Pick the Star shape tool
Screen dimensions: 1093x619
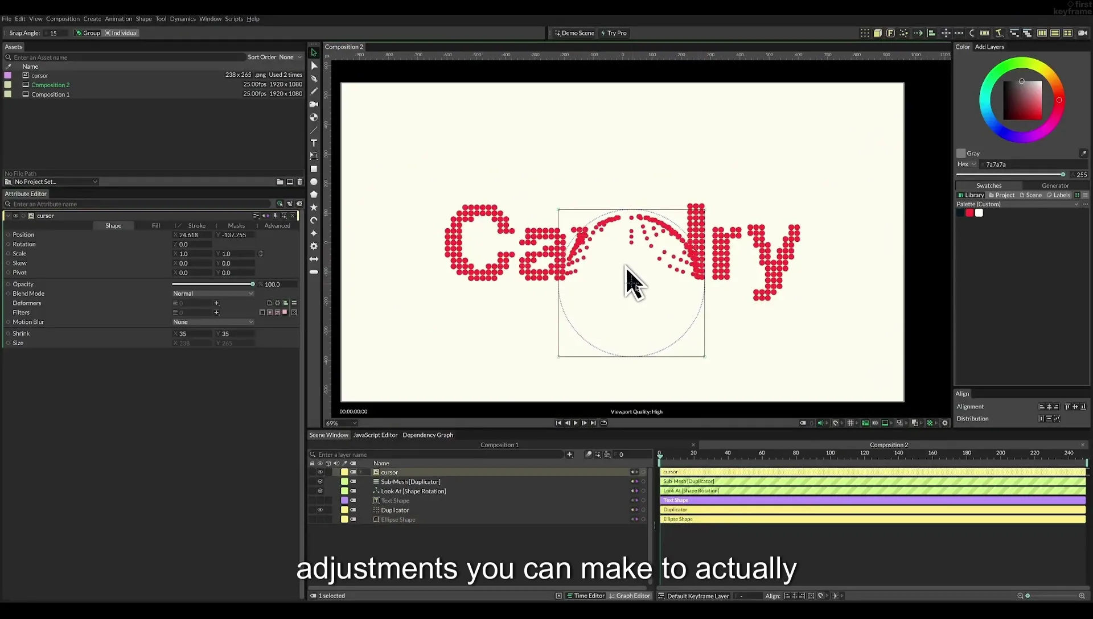(x=314, y=208)
